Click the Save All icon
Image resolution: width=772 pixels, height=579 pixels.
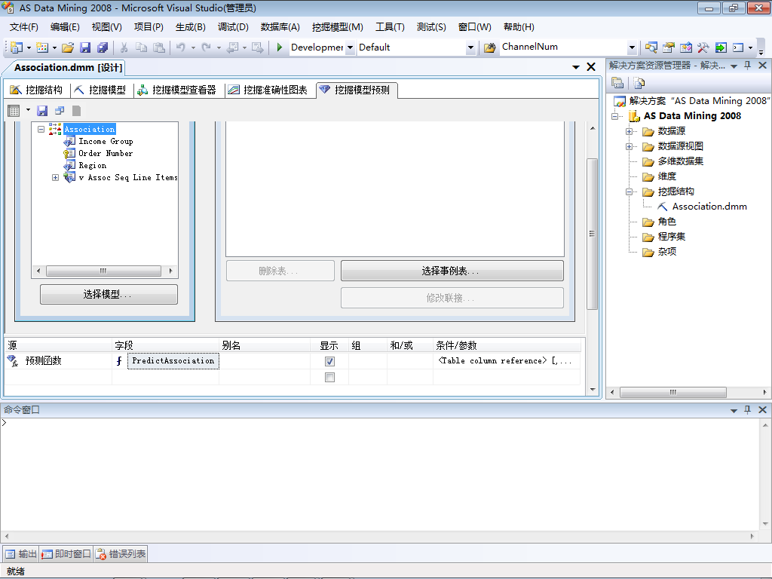point(103,47)
